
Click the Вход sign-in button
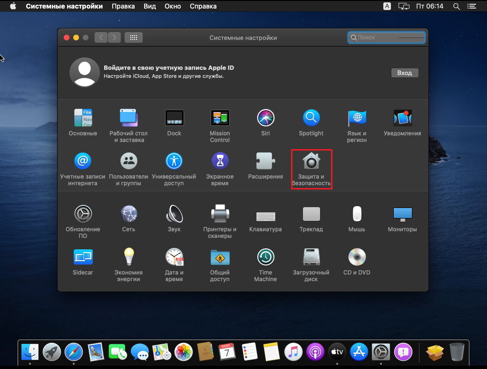click(405, 73)
